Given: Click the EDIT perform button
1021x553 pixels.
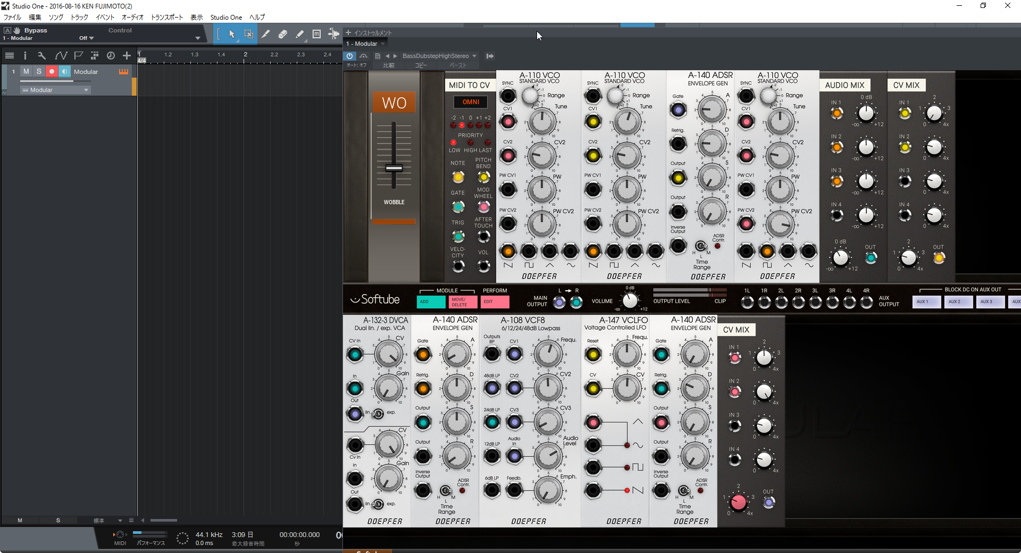Looking at the screenshot, I should [x=495, y=301].
